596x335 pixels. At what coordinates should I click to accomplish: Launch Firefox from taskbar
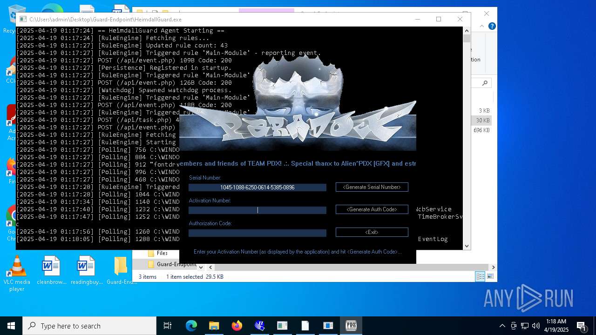[x=237, y=326]
